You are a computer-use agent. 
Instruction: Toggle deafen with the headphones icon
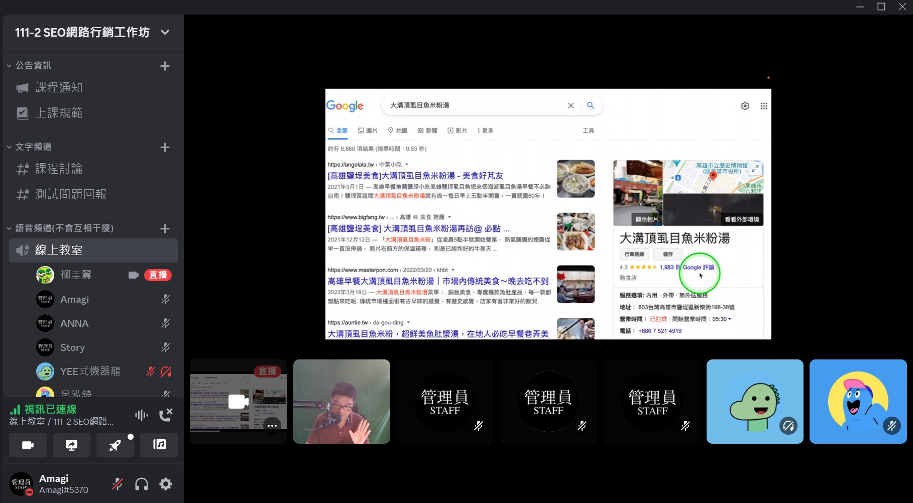(142, 484)
